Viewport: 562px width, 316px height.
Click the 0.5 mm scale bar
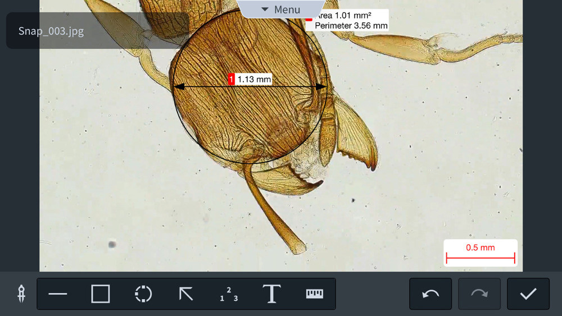481,253
